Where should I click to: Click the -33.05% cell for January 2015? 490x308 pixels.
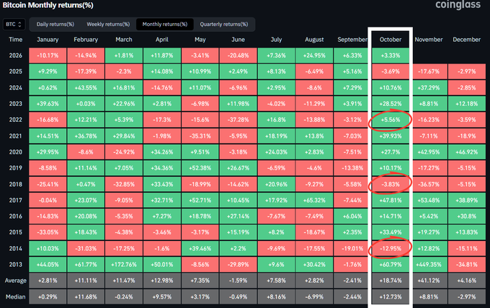pos(48,232)
